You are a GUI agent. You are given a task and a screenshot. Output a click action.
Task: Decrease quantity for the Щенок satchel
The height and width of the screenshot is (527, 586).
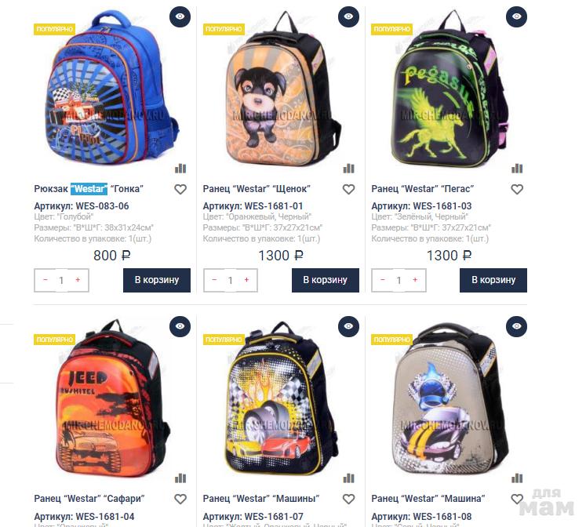214,280
